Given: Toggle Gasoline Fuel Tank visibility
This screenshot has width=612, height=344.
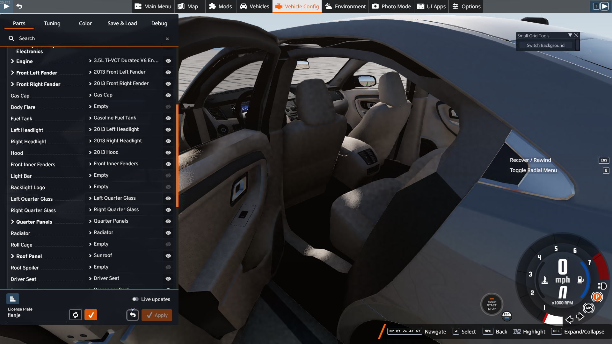Looking at the screenshot, I should coord(168,118).
